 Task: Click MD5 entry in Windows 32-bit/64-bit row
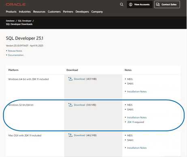point(130,105)
